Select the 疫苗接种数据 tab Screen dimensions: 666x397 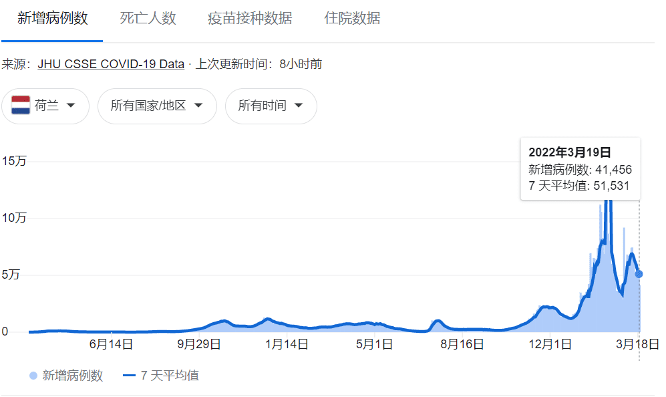pyautogui.click(x=250, y=19)
